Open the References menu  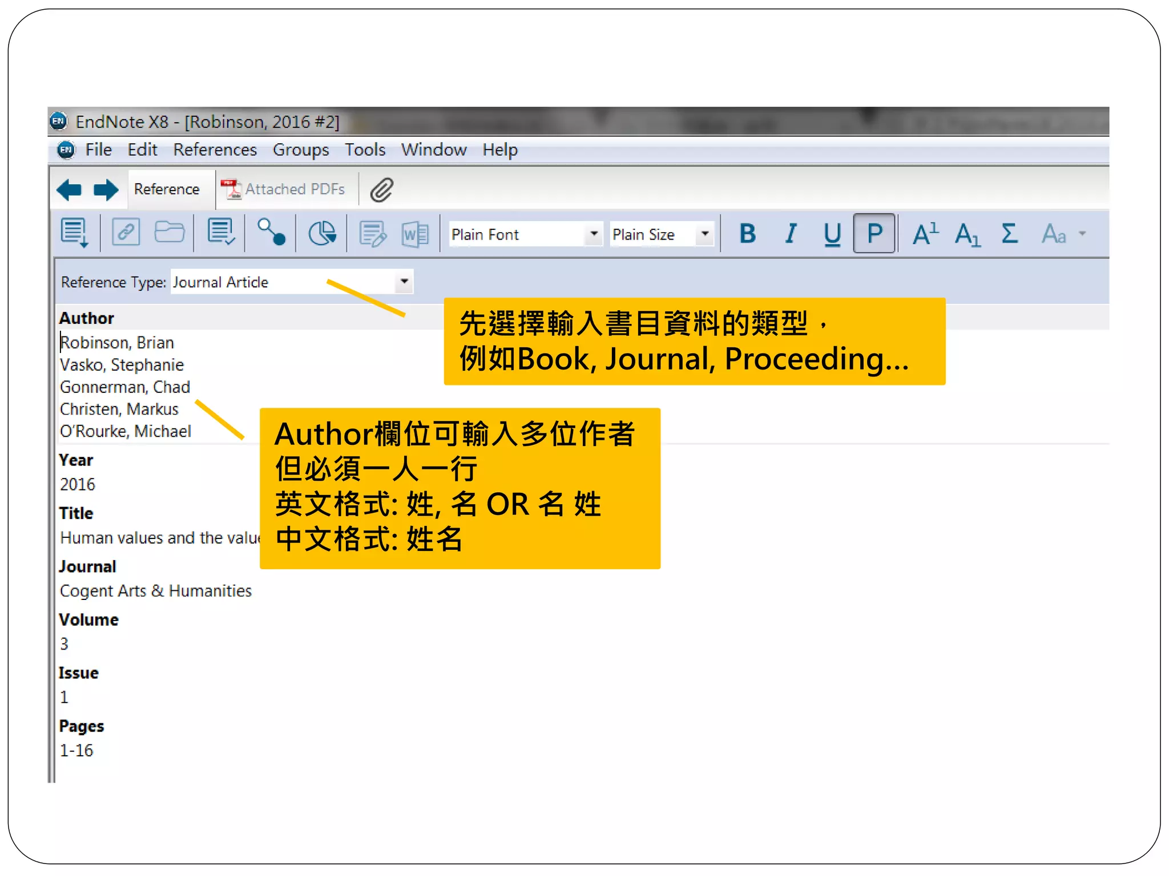pos(215,150)
